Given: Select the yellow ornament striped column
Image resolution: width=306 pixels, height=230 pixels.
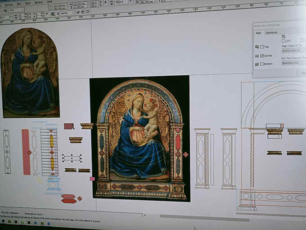Looking at the screenshot, I should coord(49,152).
